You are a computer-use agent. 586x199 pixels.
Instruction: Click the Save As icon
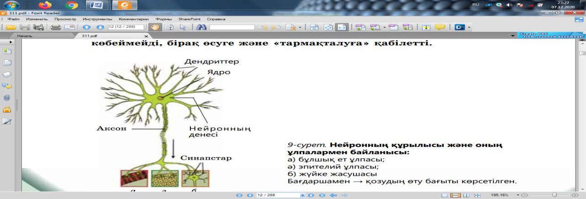pyautogui.click(x=39, y=27)
